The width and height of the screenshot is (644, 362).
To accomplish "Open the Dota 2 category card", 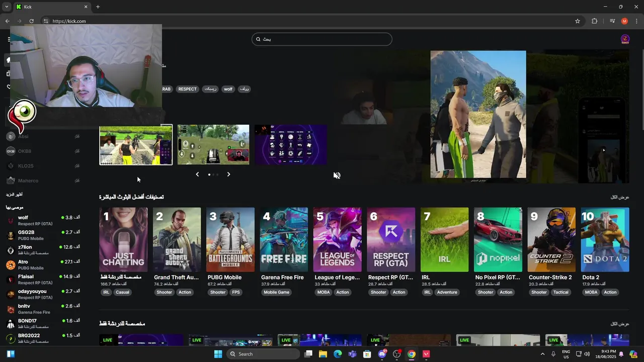I will tap(605, 240).
